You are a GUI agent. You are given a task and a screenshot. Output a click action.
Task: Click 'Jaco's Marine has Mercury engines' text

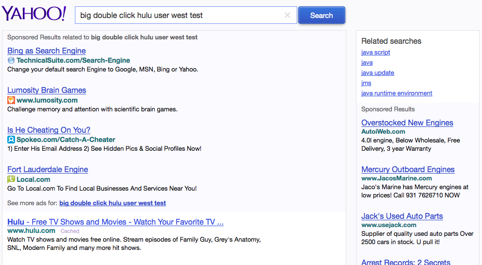(415, 191)
